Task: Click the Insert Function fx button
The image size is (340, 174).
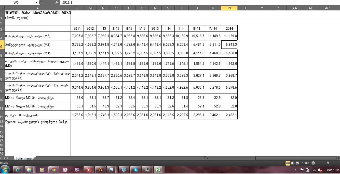Action: pyautogui.click(x=57, y=2)
